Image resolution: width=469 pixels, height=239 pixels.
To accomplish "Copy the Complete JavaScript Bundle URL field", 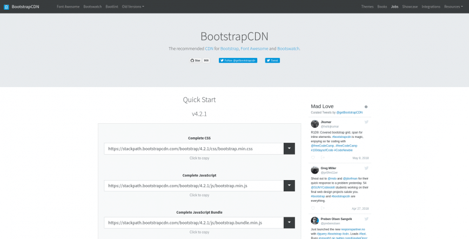I will [x=194, y=223].
